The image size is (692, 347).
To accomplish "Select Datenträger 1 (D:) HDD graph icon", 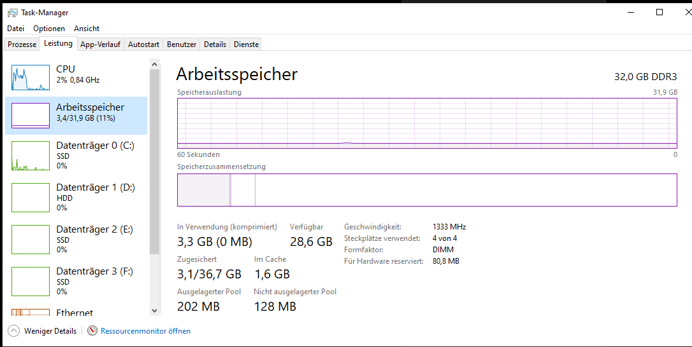I will 31,198.
